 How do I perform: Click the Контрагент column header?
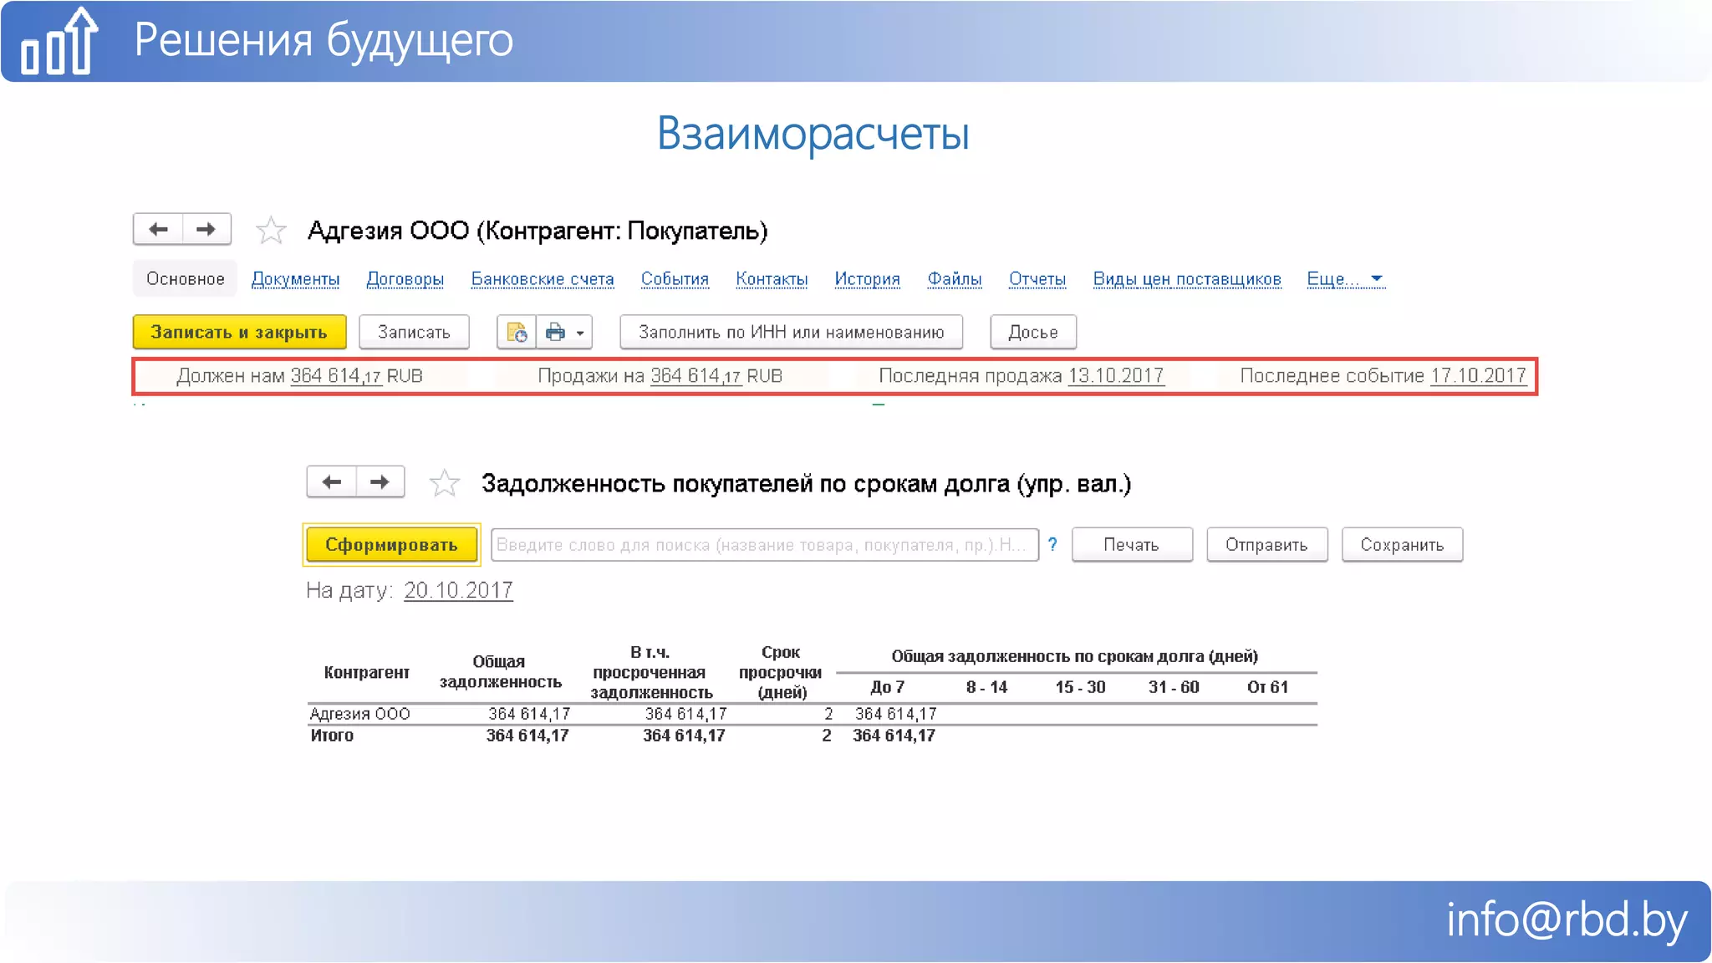pyautogui.click(x=366, y=673)
